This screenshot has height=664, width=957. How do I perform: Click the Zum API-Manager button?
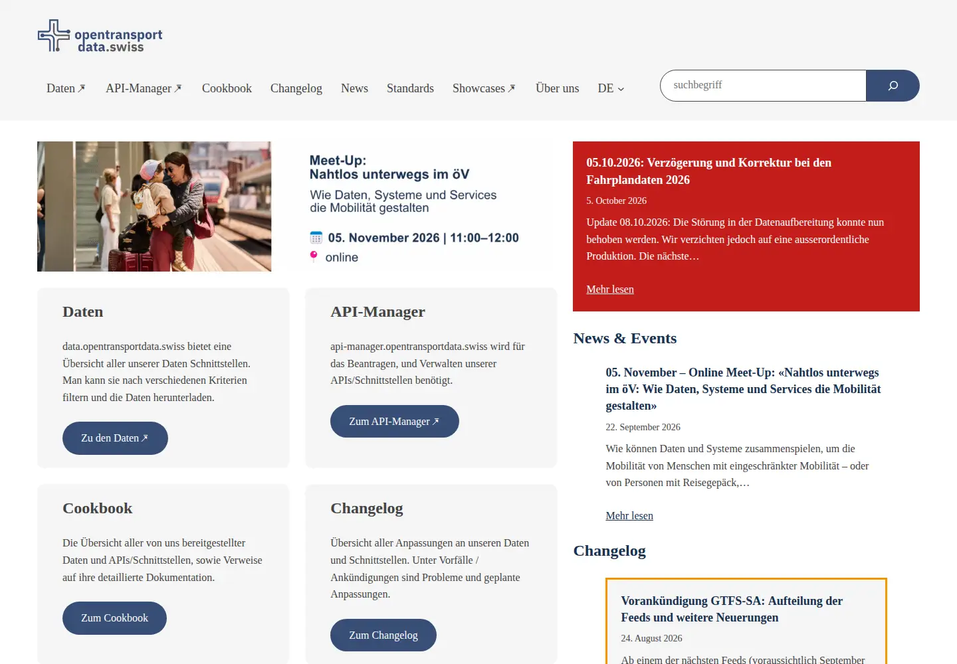(395, 422)
